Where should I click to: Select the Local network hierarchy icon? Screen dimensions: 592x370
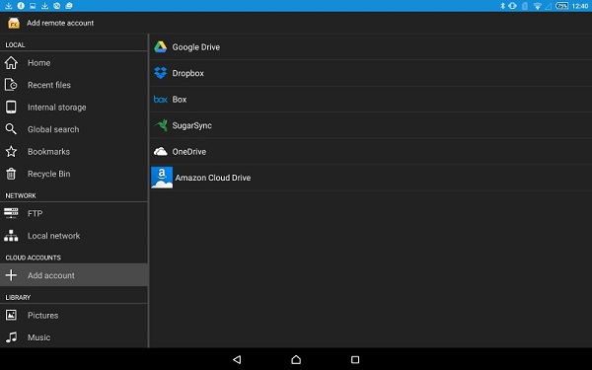coord(11,236)
